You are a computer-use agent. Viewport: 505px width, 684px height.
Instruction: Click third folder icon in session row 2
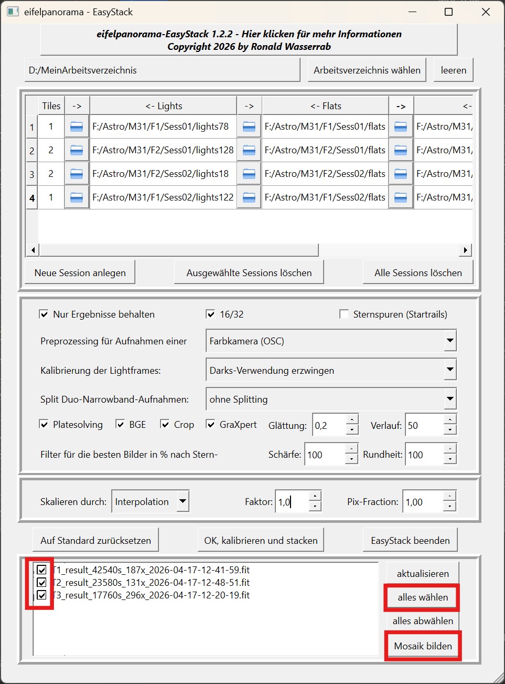401,150
